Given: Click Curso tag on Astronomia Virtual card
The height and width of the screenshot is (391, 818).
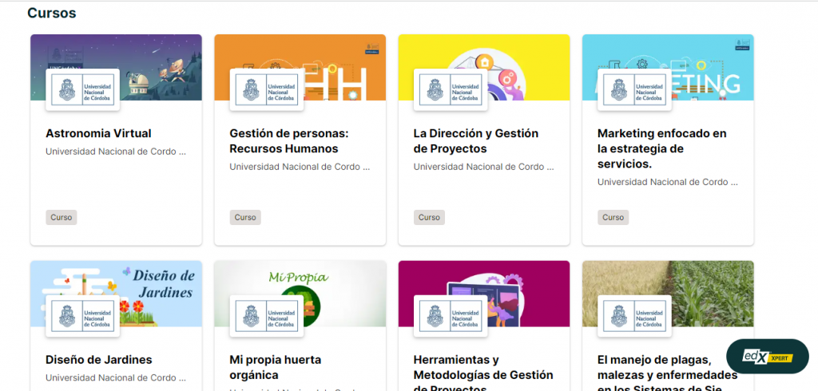Looking at the screenshot, I should point(62,217).
